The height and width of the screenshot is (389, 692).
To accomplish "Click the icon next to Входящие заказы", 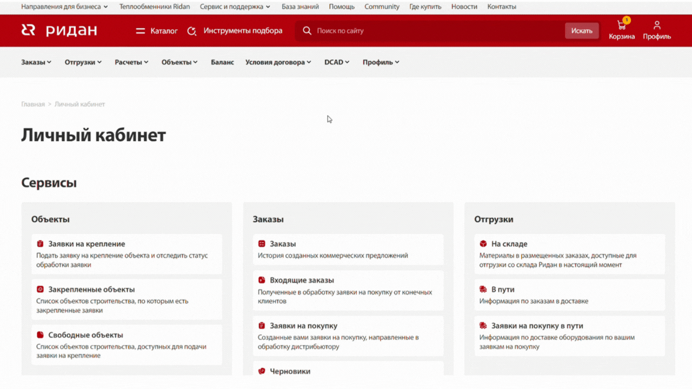I will click(x=262, y=280).
